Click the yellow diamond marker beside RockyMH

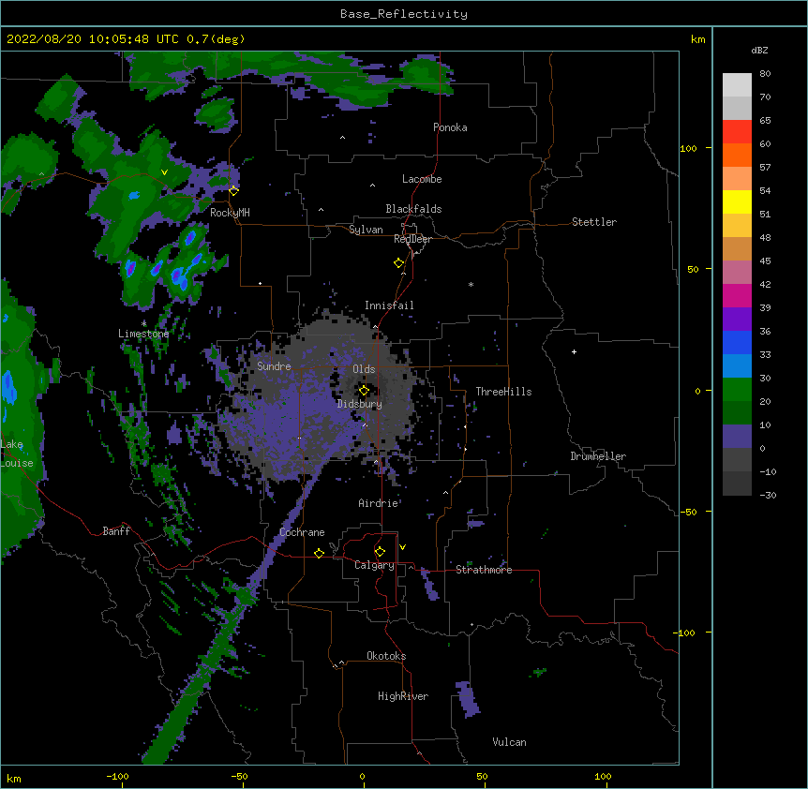233,191
